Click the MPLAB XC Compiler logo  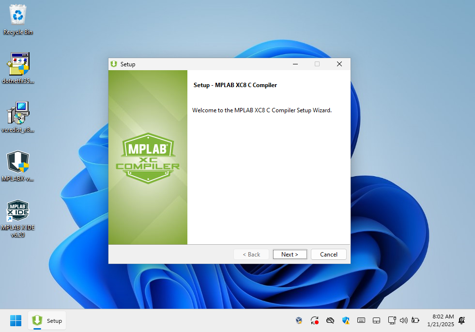click(x=148, y=158)
